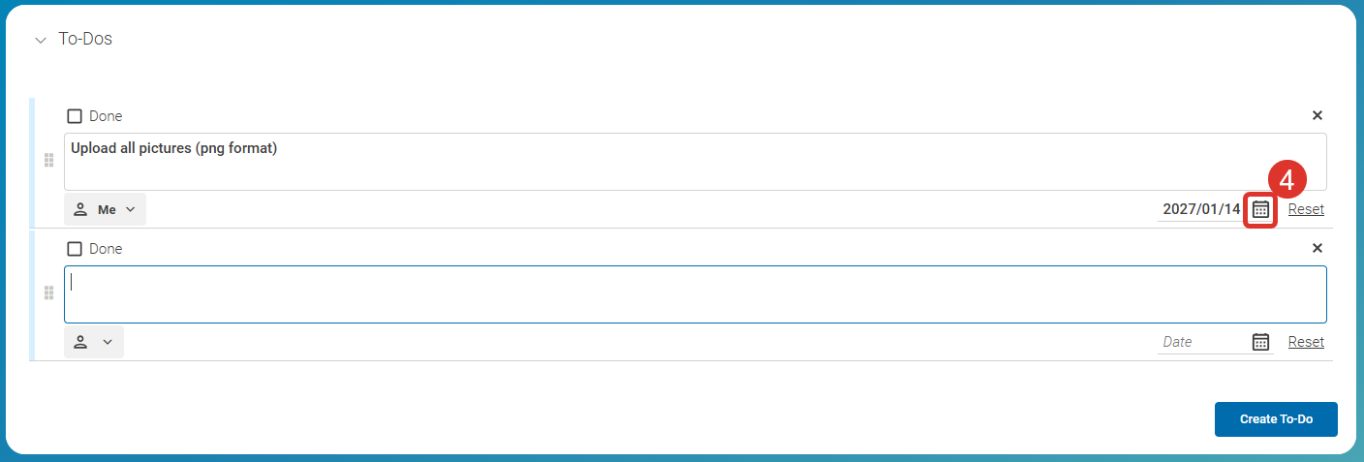
Task: Focus the empty Date input field
Action: pyautogui.click(x=1201, y=342)
